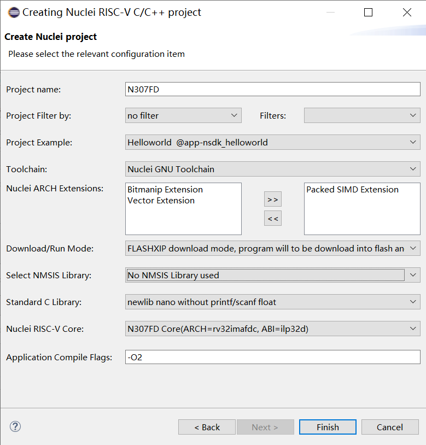Expand the Filters combo box
The width and height of the screenshot is (426, 445).
(x=362, y=115)
